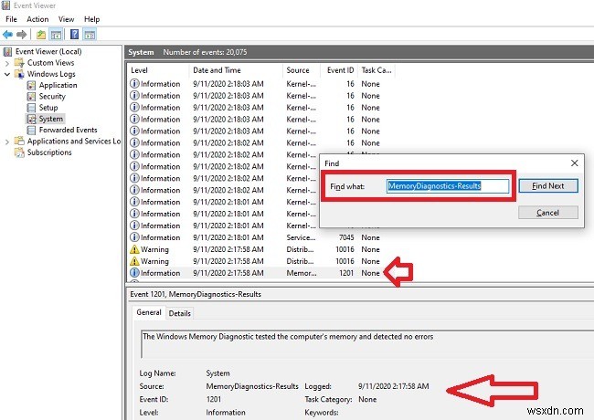Click the Subscriptions icon

coord(19,152)
